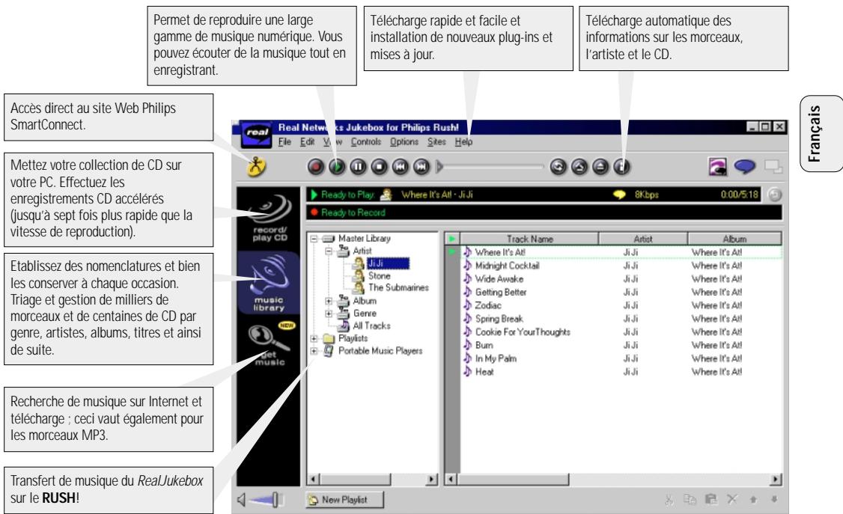This screenshot has width=843, height=514.
Task: Click the move-down arrow in bottom toolbar
Action: [x=774, y=500]
